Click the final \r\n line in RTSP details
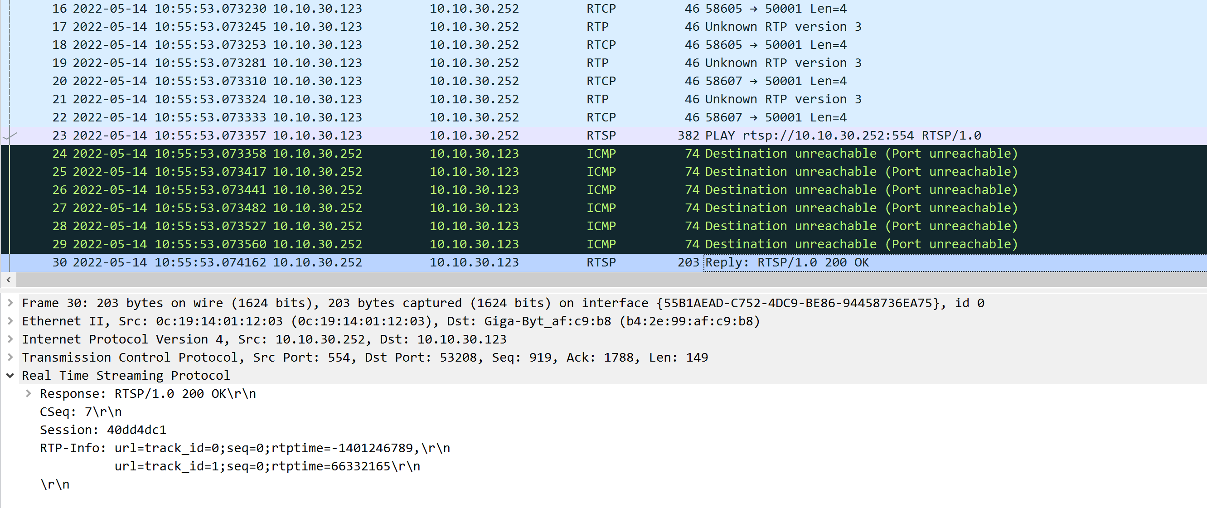1207x508 pixels. (x=55, y=484)
